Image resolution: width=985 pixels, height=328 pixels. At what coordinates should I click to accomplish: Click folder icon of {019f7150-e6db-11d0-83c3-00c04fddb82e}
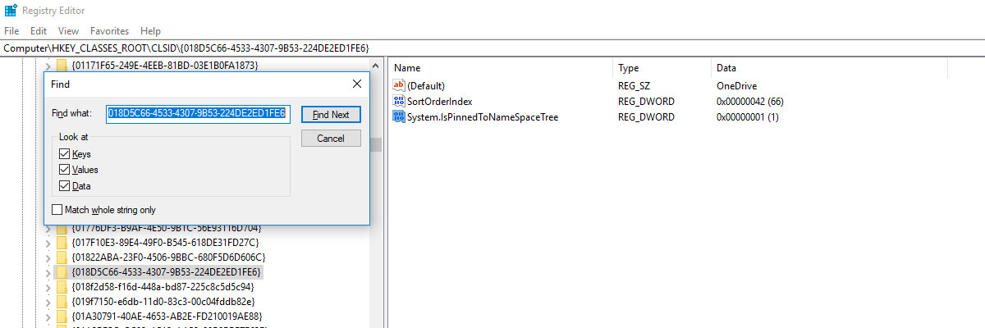click(62, 302)
